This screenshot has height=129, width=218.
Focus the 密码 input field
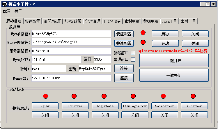click(95, 69)
